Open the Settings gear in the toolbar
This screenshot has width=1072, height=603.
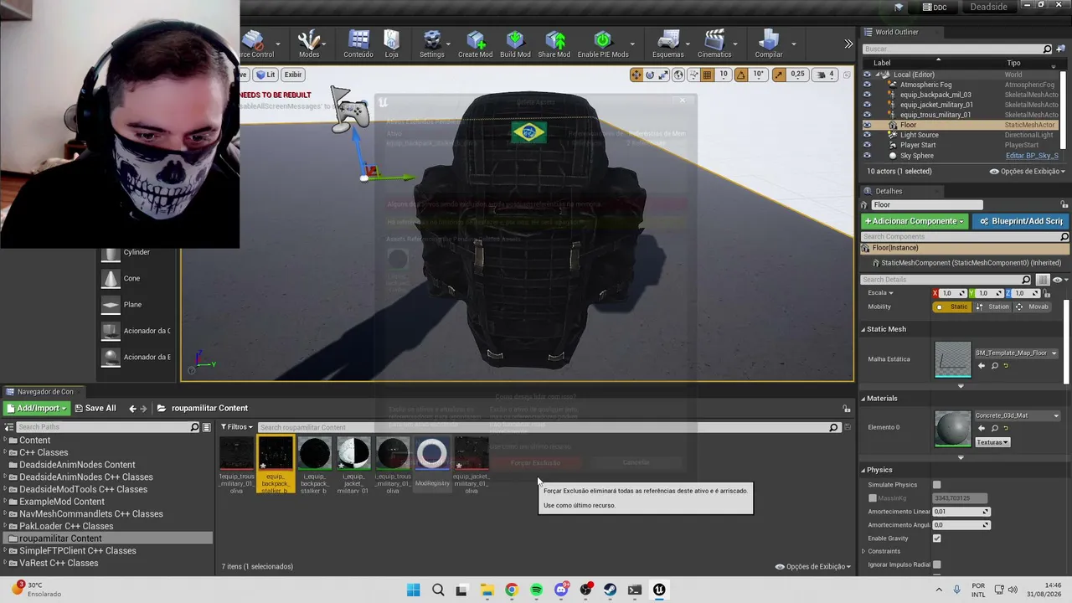pos(431,44)
